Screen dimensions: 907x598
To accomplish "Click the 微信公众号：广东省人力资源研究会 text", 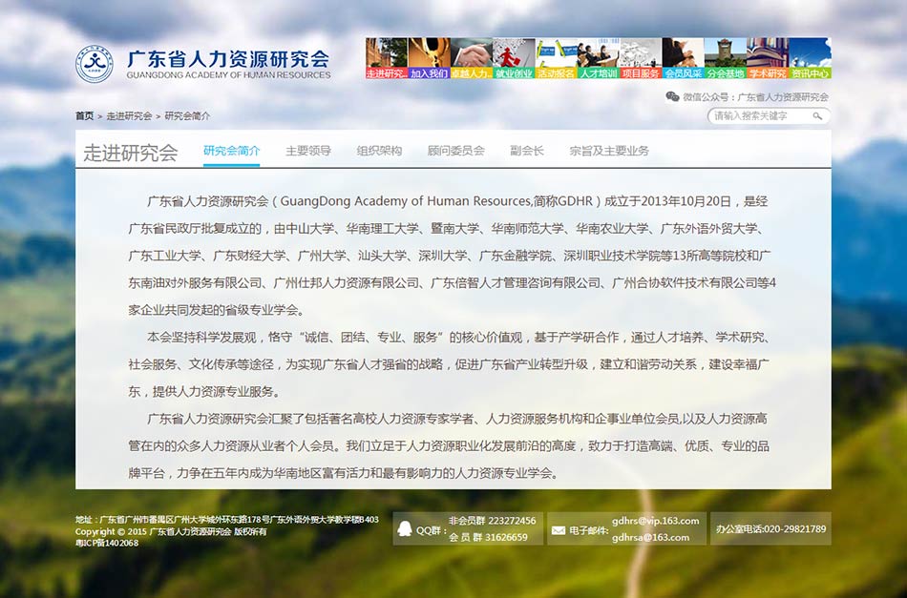I will [x=755, y=97].
